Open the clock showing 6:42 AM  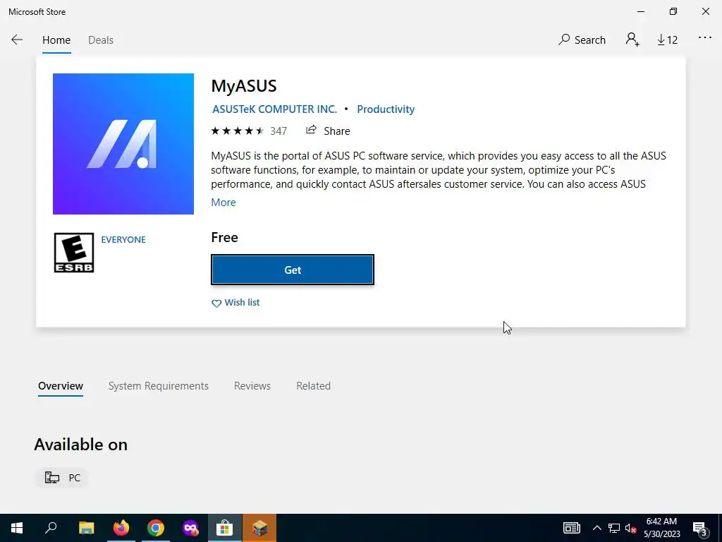[x=661, y=528]
